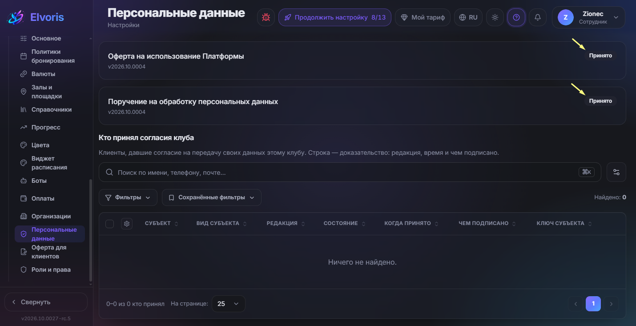Image resolution: width=636 pixels, height=326 pixels.
Task: Open Справочники in the sidebar
Action: tap(50, 109)
